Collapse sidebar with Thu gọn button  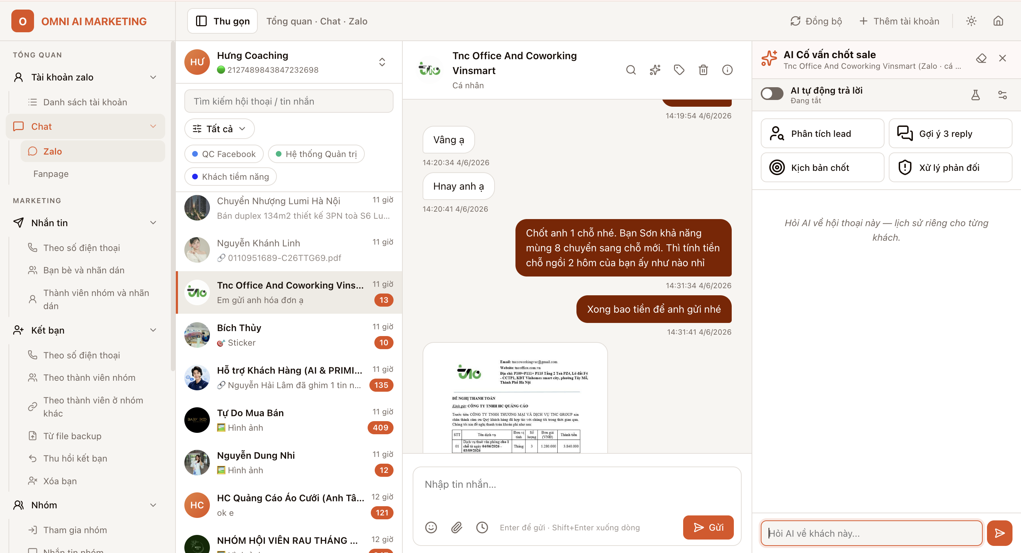click(x=222, y=21)
